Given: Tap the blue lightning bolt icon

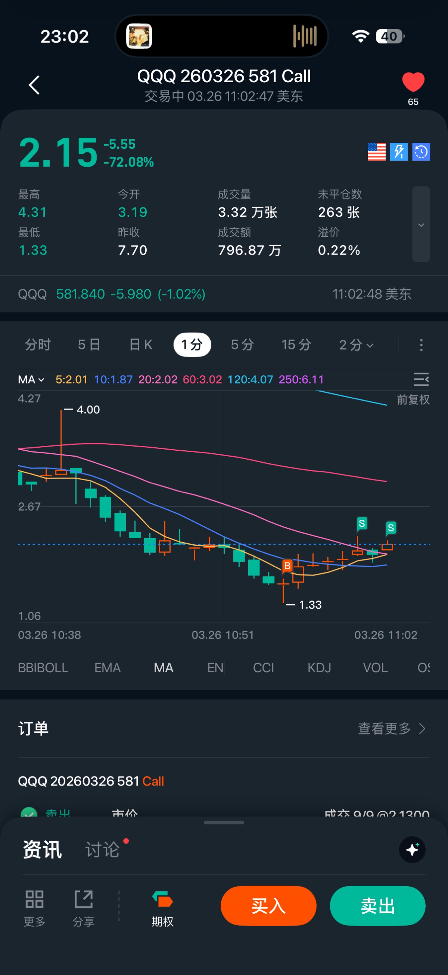Looking at the screenshot, I should pos(399,152).
